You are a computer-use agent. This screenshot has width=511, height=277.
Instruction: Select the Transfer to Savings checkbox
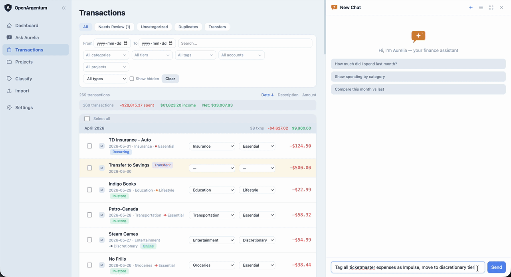(89, 168)
